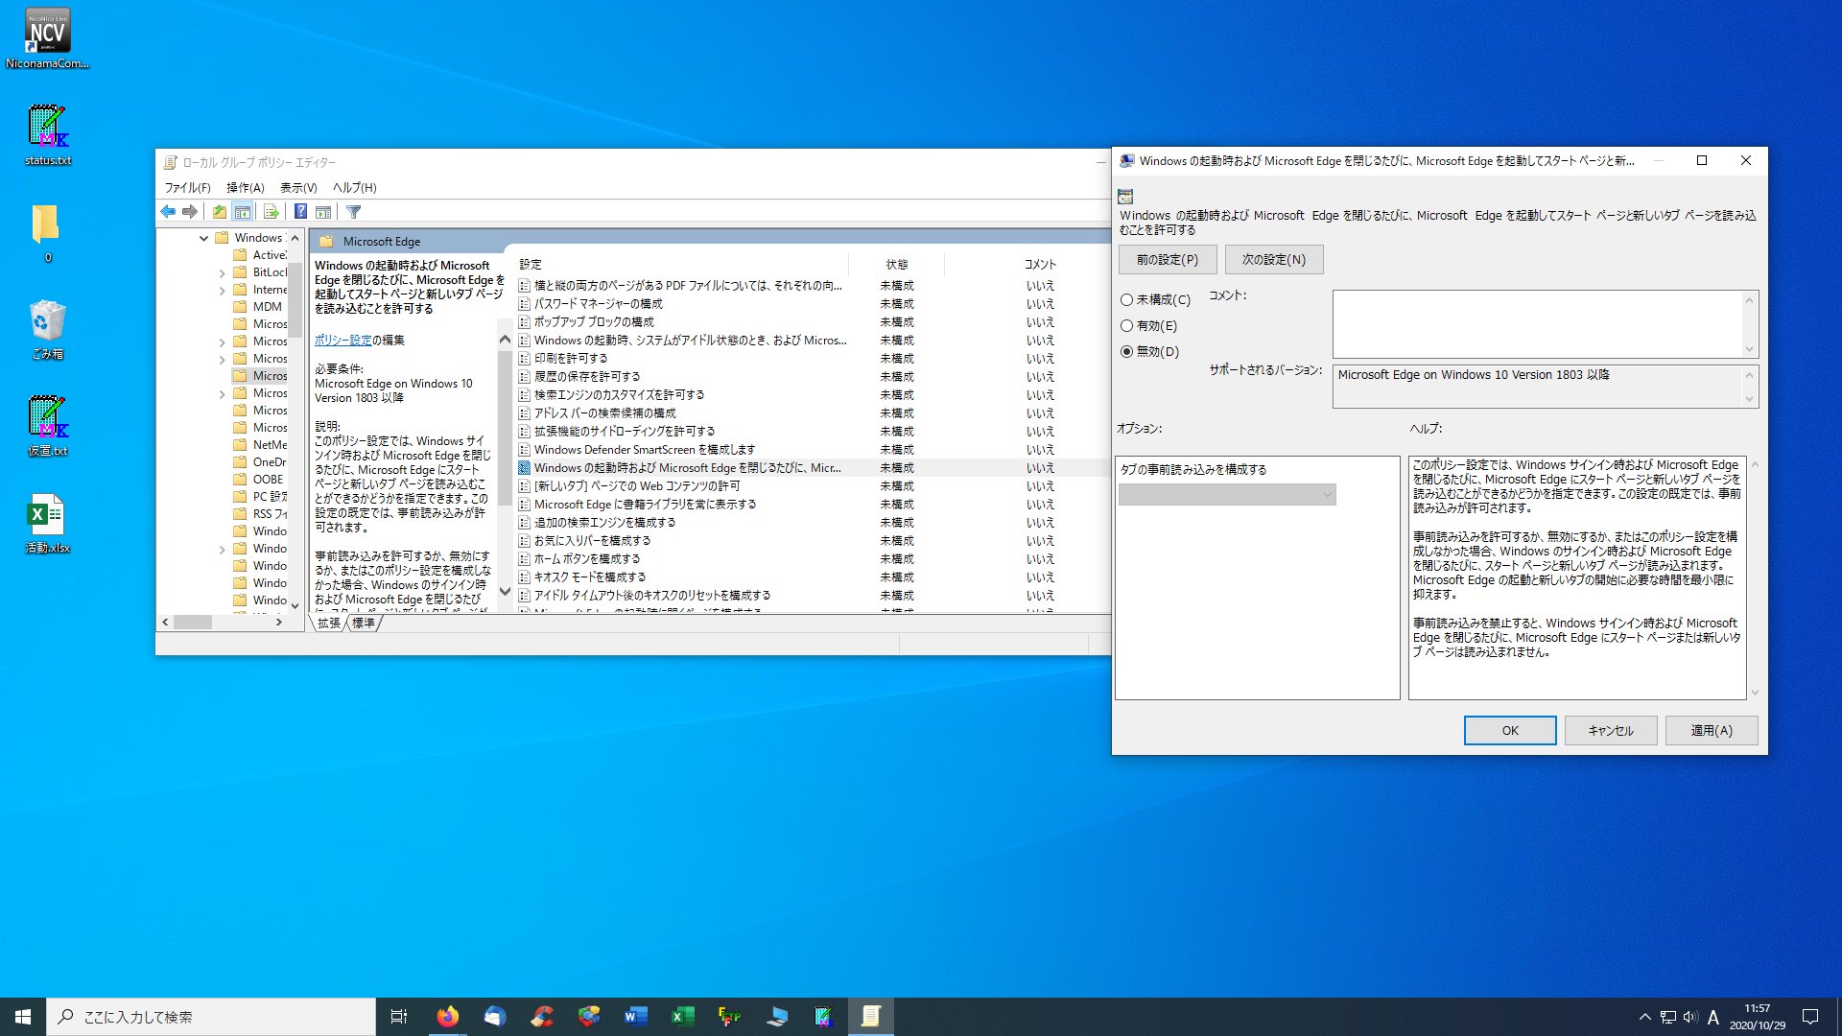Click the forward arrow in the toolbar
1842x1036 pixels.
pos(190,212)
